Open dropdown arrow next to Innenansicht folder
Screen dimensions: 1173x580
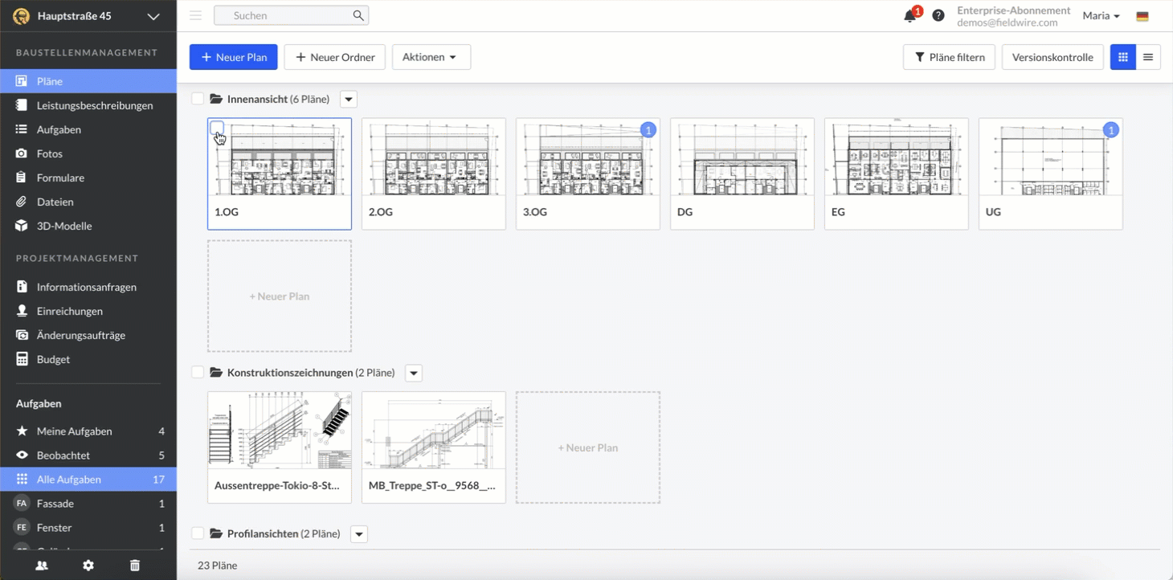[348, 100]
